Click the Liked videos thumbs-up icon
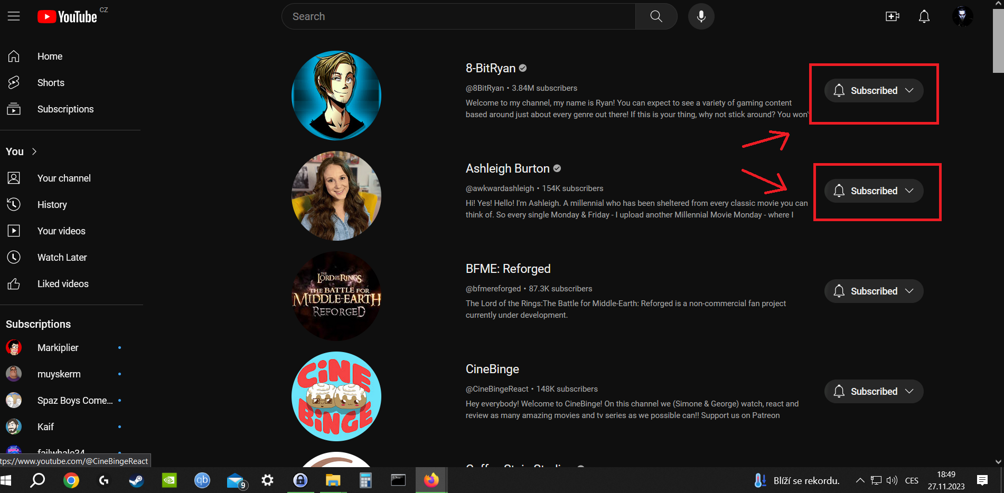Image resolution: width=1004 pixels, height=493 pixels. click(14, 284)
